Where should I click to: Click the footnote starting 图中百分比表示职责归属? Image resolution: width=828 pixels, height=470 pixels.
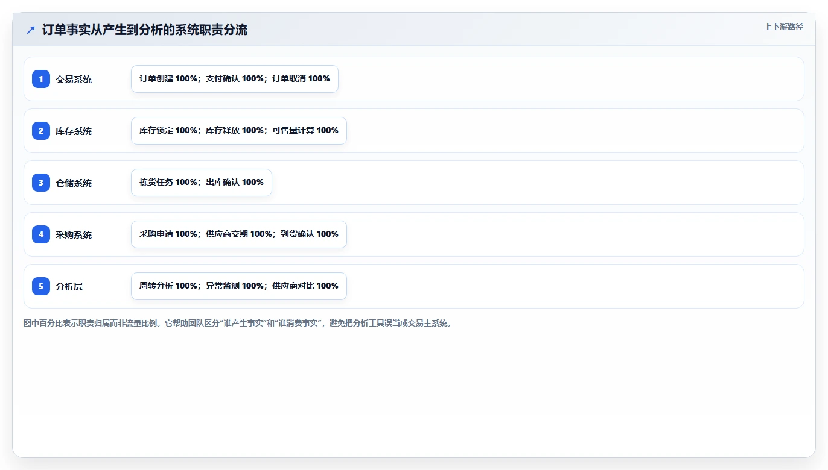(x=238, y=324)
